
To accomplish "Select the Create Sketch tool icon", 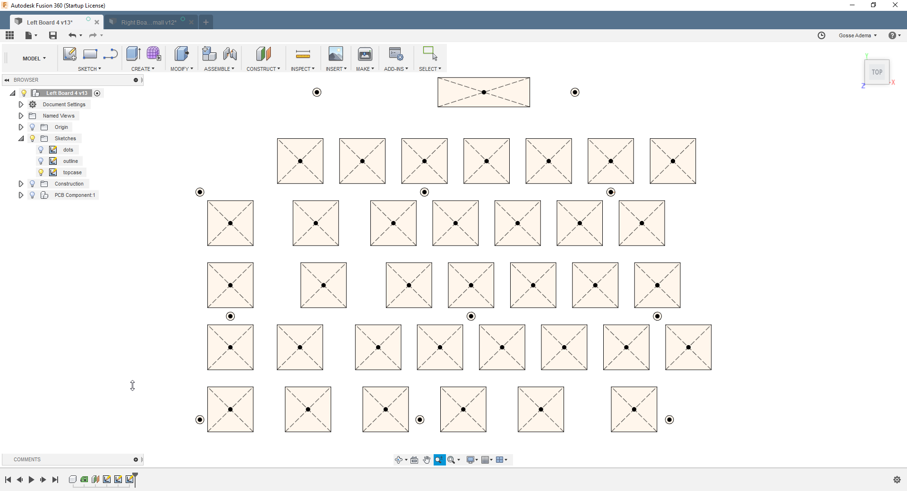I will coord(70,54).
